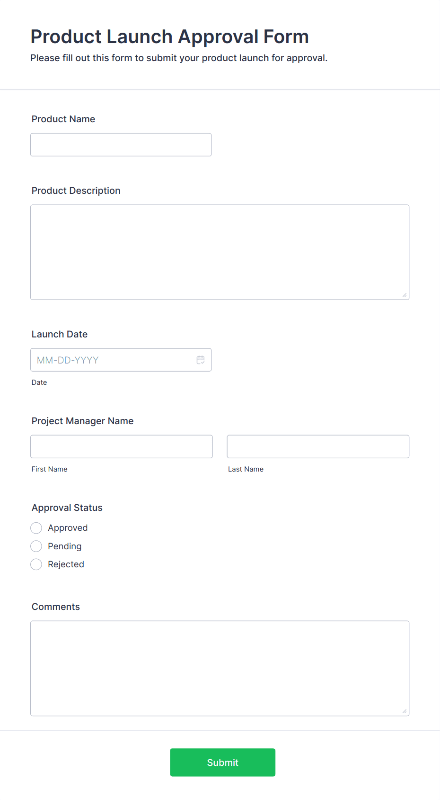
Task: Click the Launch Date field label
Action: (60, 334)
